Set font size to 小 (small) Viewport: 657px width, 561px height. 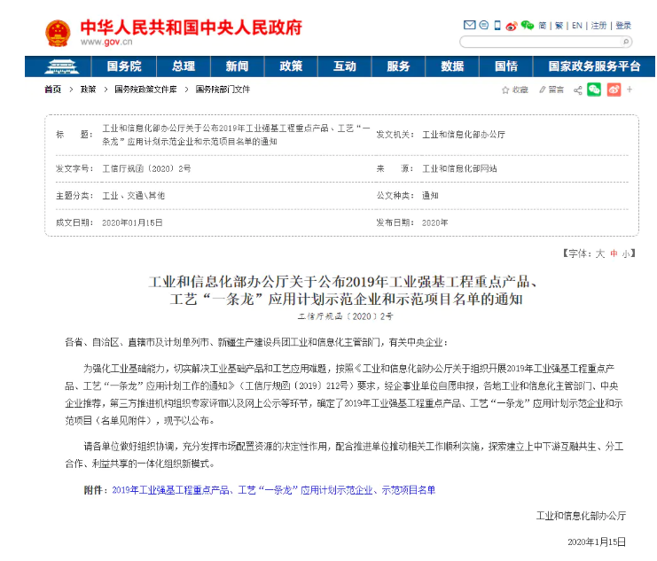[x=624, y=253]
